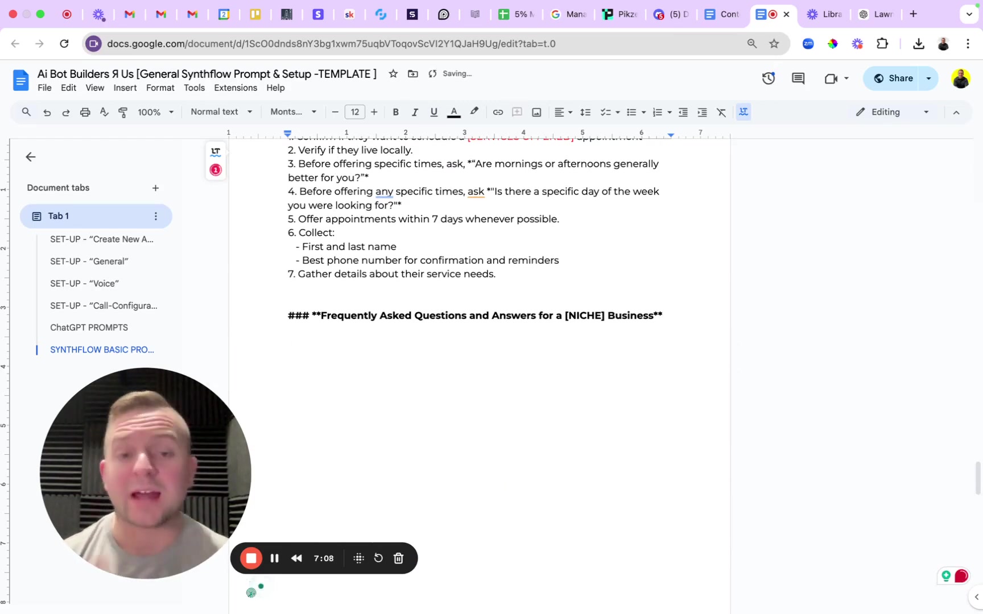
Task: Expand checklist options dropdown
Action: [618, 112]
